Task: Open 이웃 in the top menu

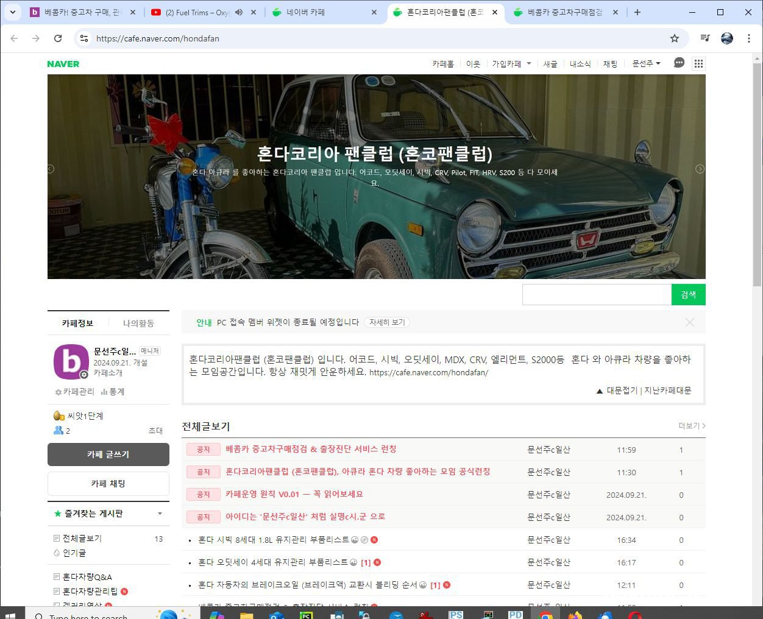Action: pos(473,63)
